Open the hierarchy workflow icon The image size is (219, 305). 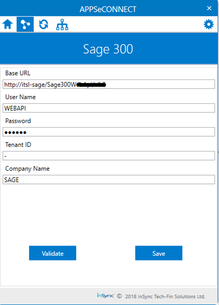(x=62, y=25)
